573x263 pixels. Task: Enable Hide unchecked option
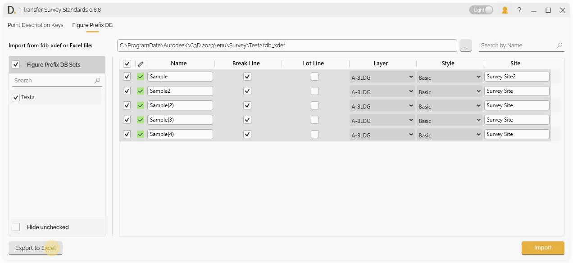(x=16, y=227)
